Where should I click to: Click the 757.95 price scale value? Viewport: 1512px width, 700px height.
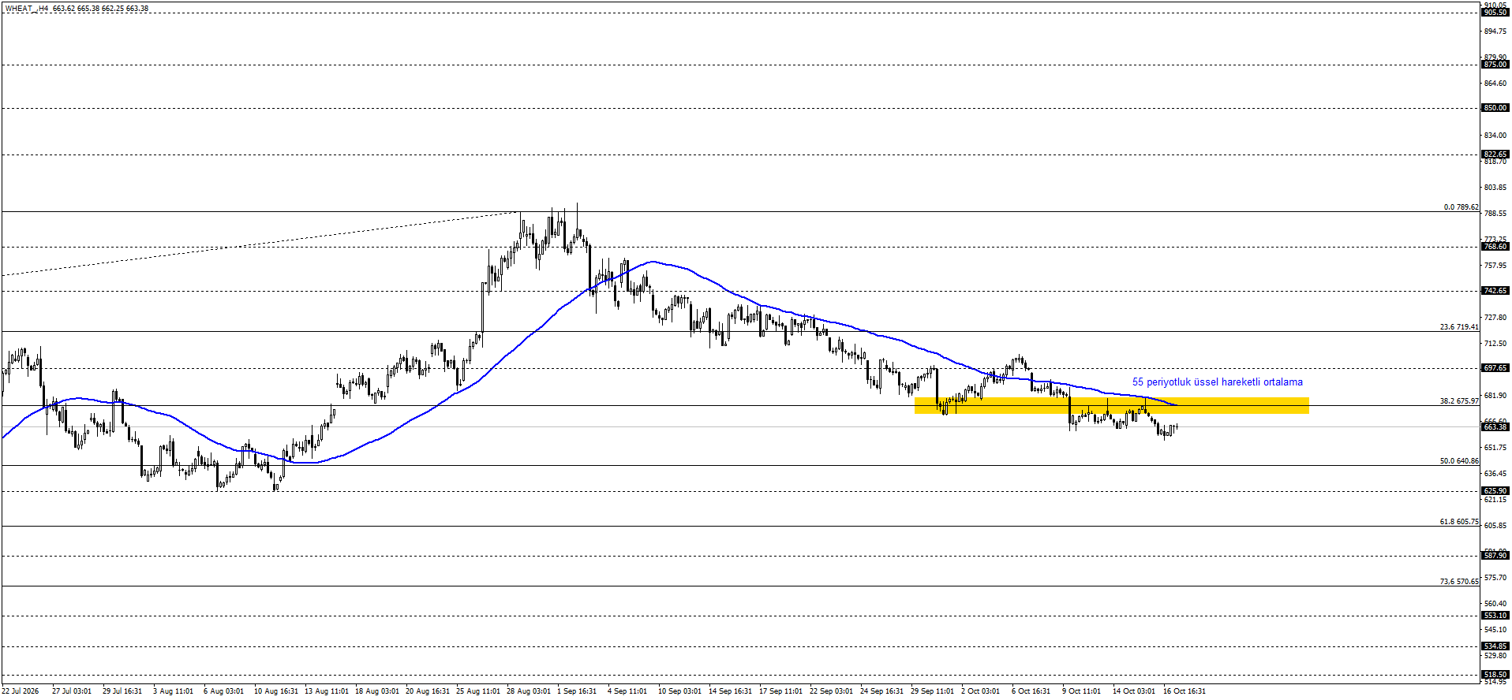pos(1495,266)
